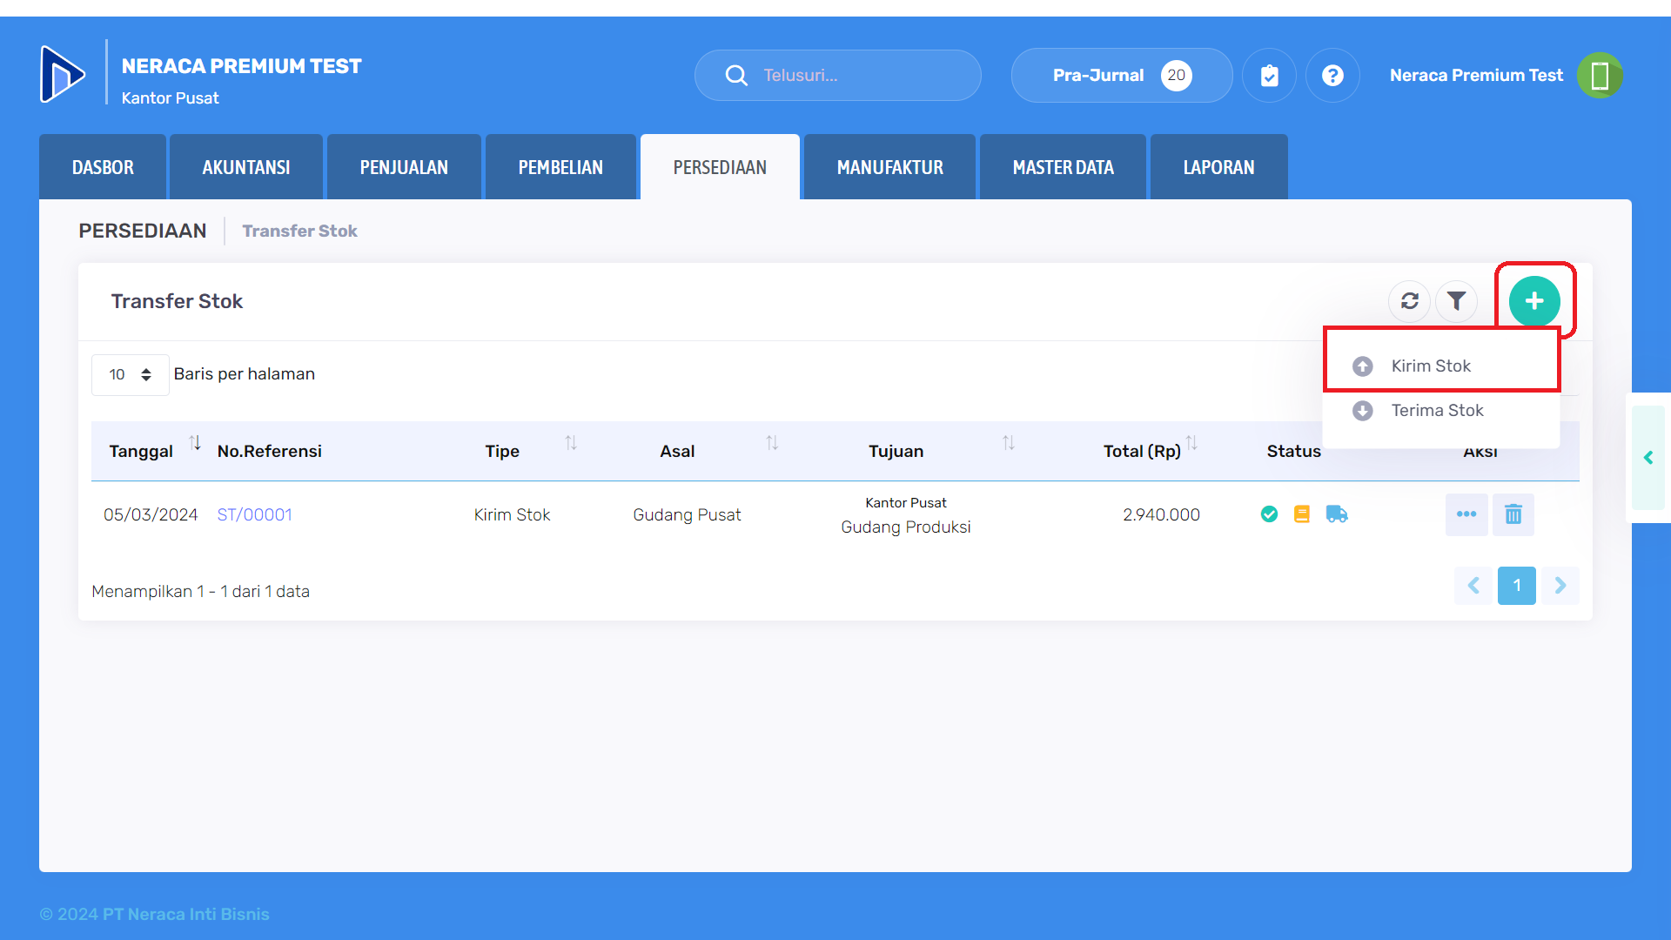Open the MASTER DATA tab
The height and width of the screenshot is (940, 1671).
(x=1063, y=167)
